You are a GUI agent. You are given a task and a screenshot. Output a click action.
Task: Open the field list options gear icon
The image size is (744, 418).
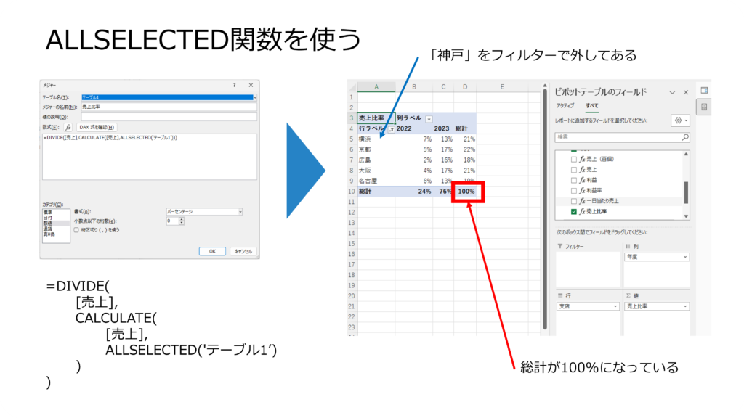[x=676, y=120]
